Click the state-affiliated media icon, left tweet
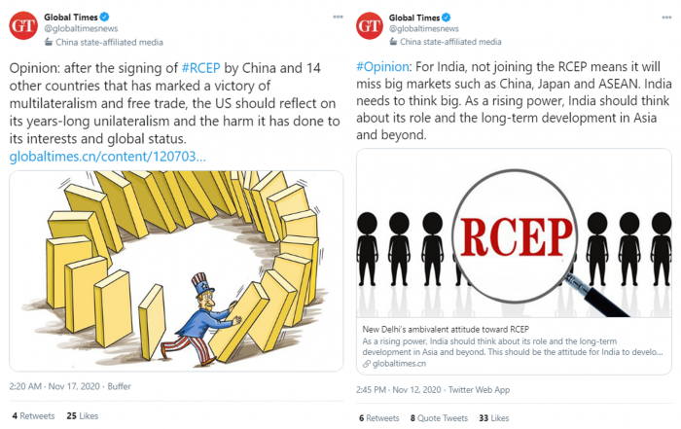Screen dimensions: 681x429 click(49, 42)
